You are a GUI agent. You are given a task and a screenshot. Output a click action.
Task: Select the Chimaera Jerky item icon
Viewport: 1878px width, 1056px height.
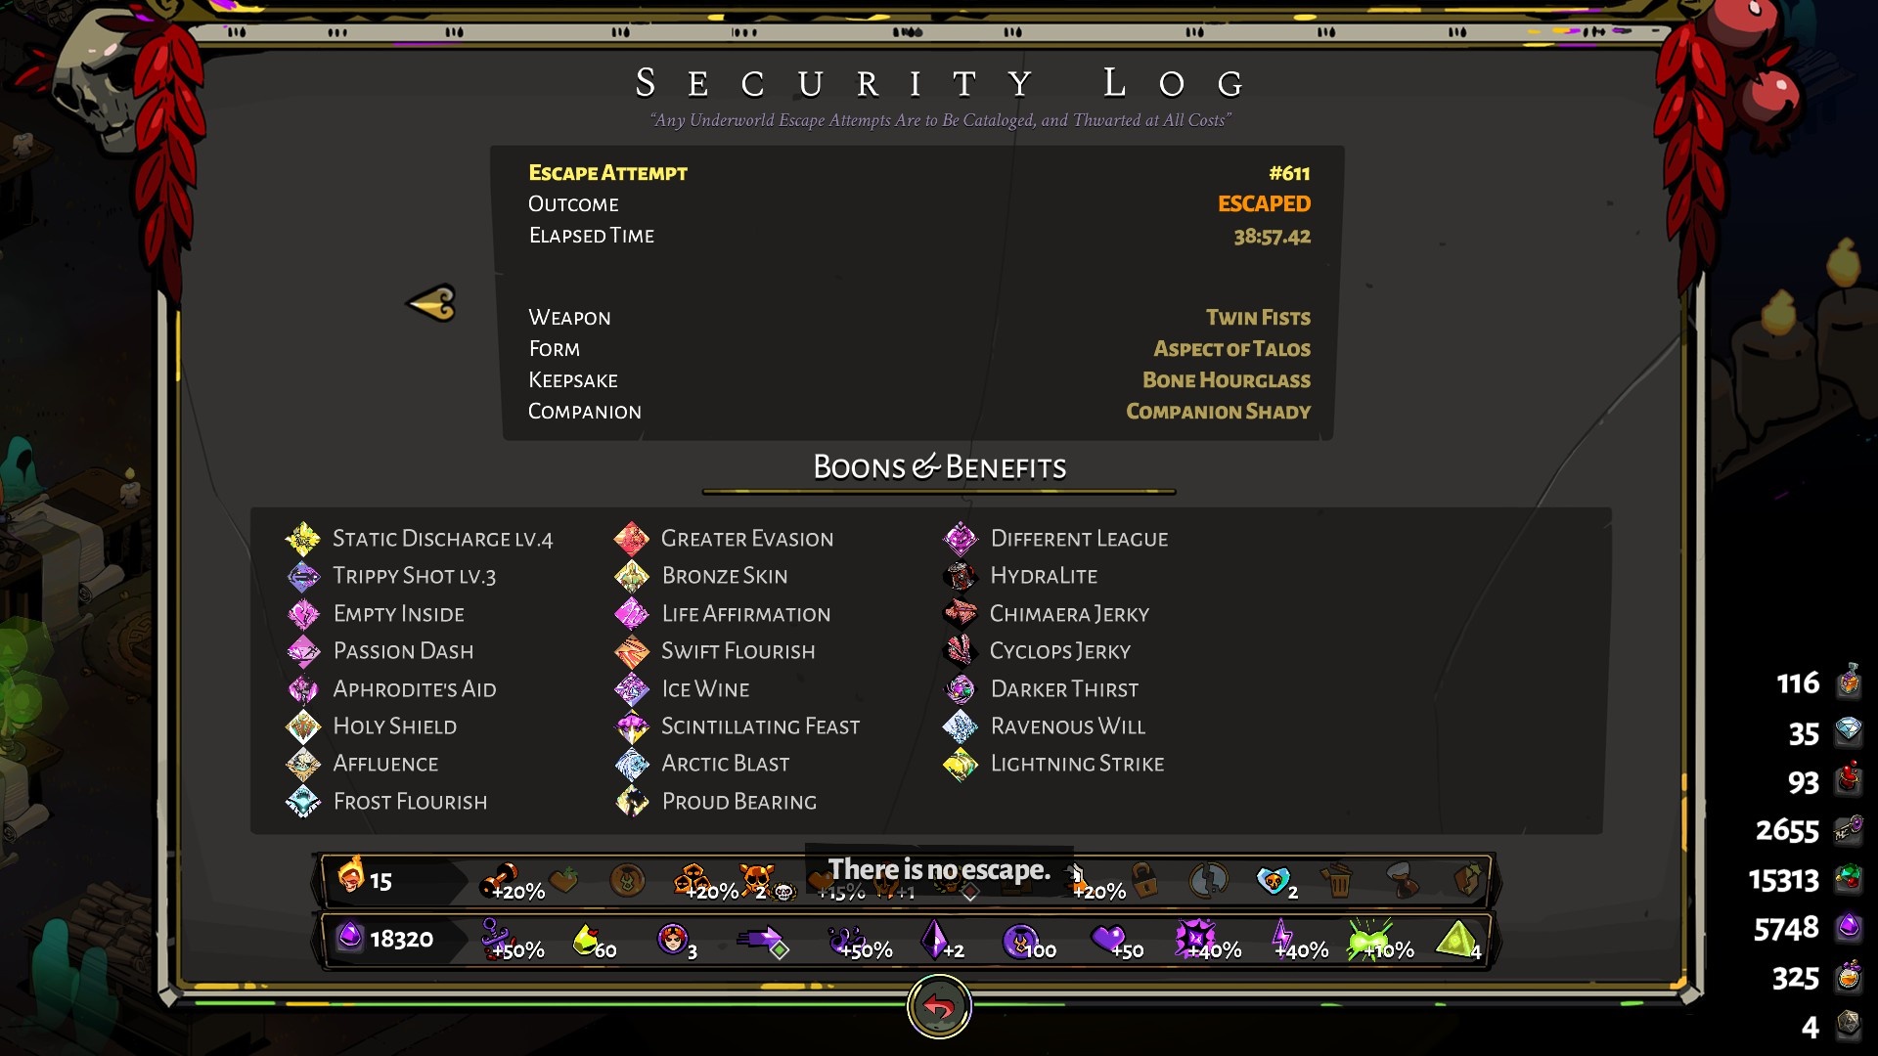(x=961, y=614)
